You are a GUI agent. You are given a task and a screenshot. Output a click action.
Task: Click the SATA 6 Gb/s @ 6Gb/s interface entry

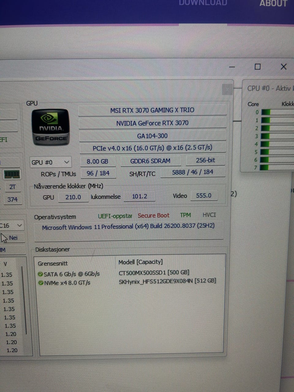tap(72, 274)
